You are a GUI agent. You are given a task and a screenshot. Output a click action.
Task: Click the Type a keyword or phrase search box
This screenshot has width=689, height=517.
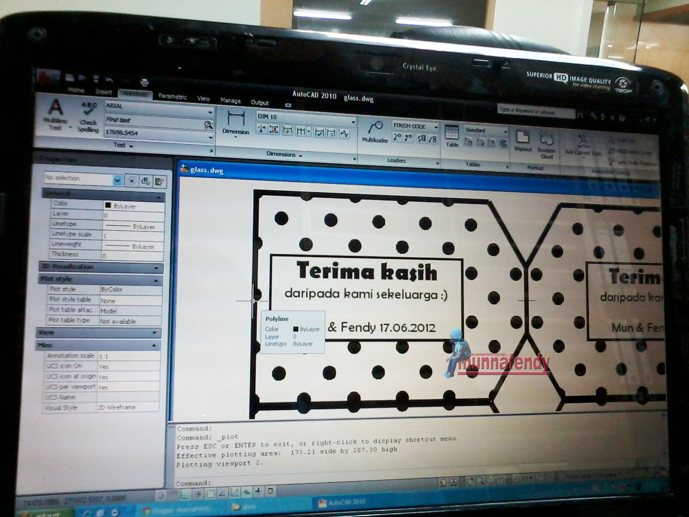pos(536,111)
